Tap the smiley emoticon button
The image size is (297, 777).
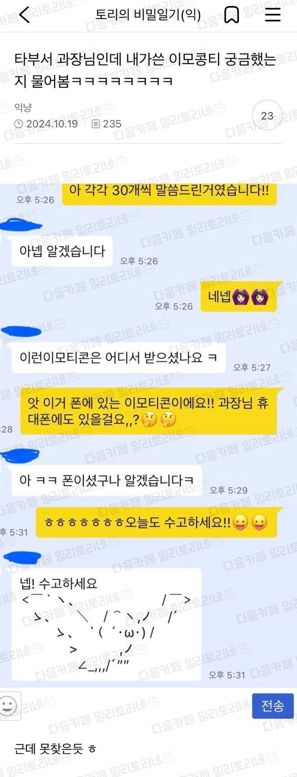point(8,706)
